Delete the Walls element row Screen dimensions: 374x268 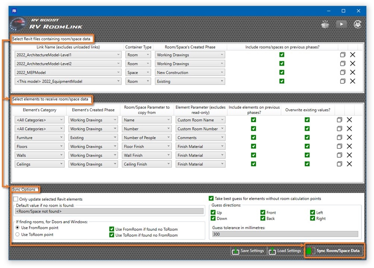click(349, 155)
